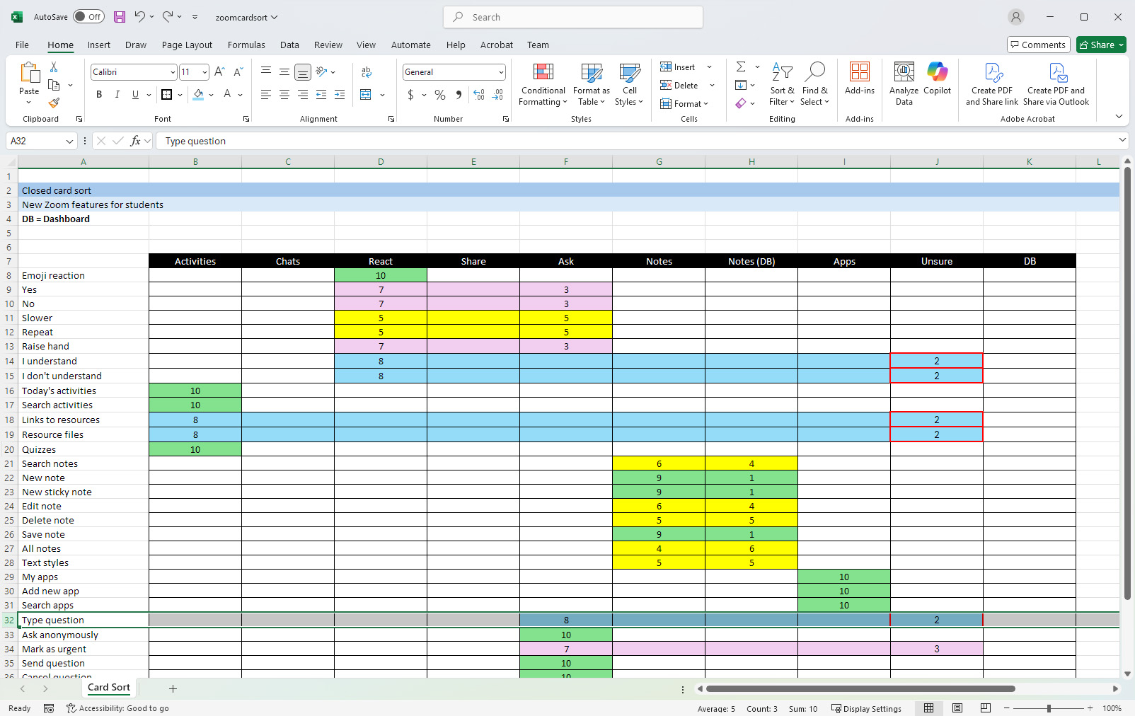The height and width of the screenshot is (716, 1135).
Task: Open Font name dropdown Calibri
Action: coord(173,72)
